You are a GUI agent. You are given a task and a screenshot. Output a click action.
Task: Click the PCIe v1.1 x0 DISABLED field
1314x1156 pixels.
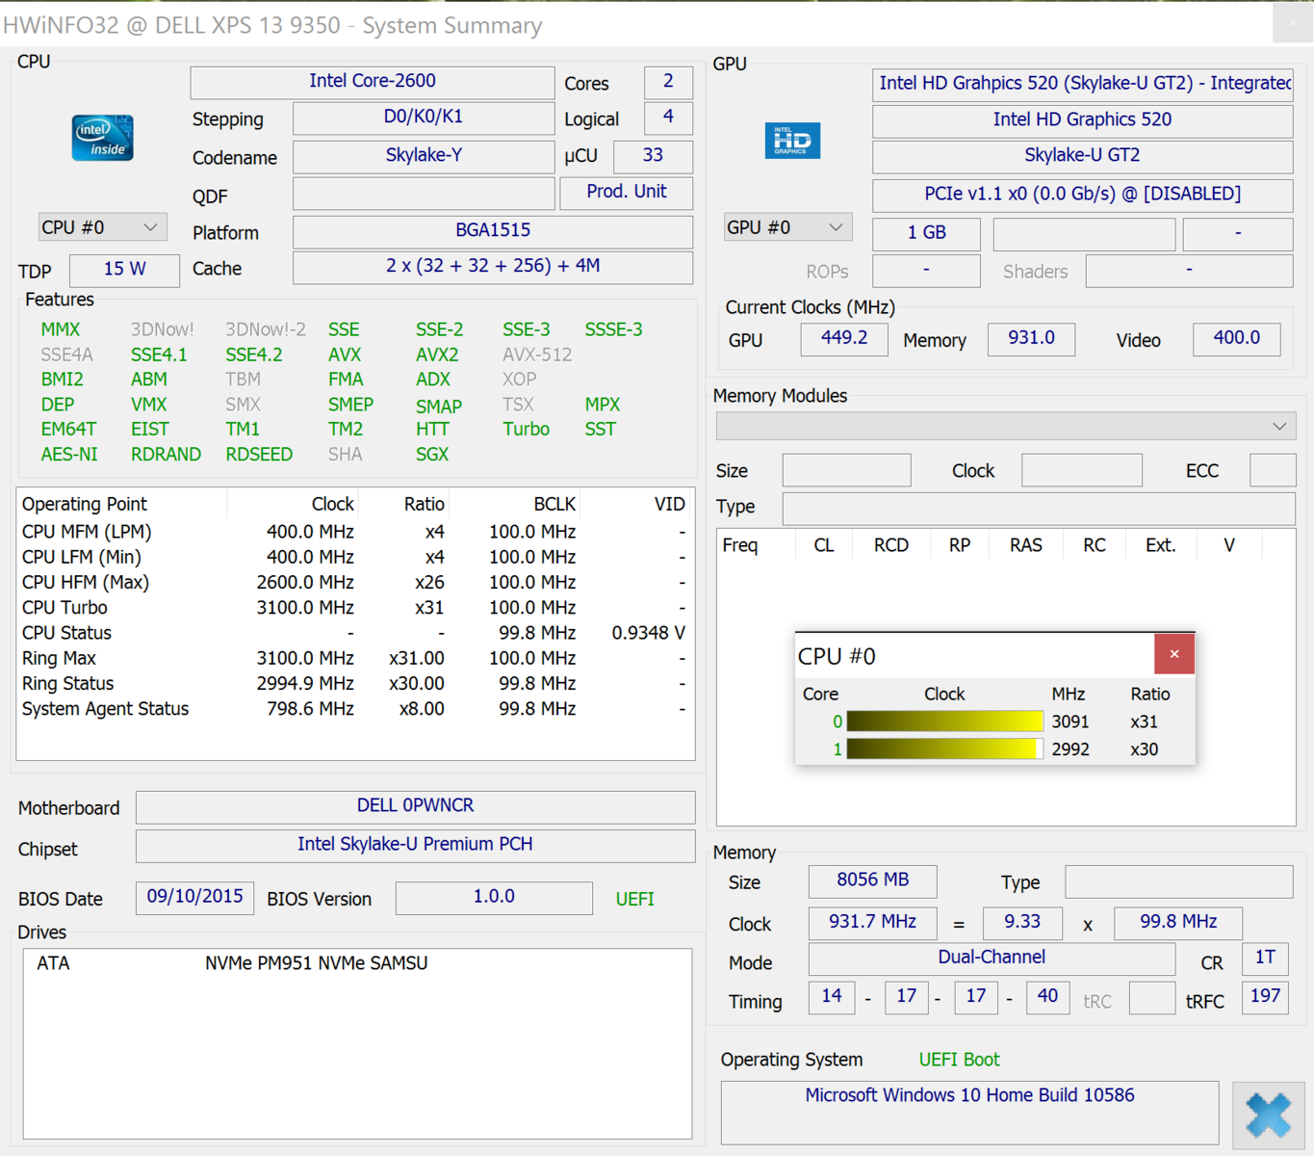pyautogui.click(x=1083, y=195)
